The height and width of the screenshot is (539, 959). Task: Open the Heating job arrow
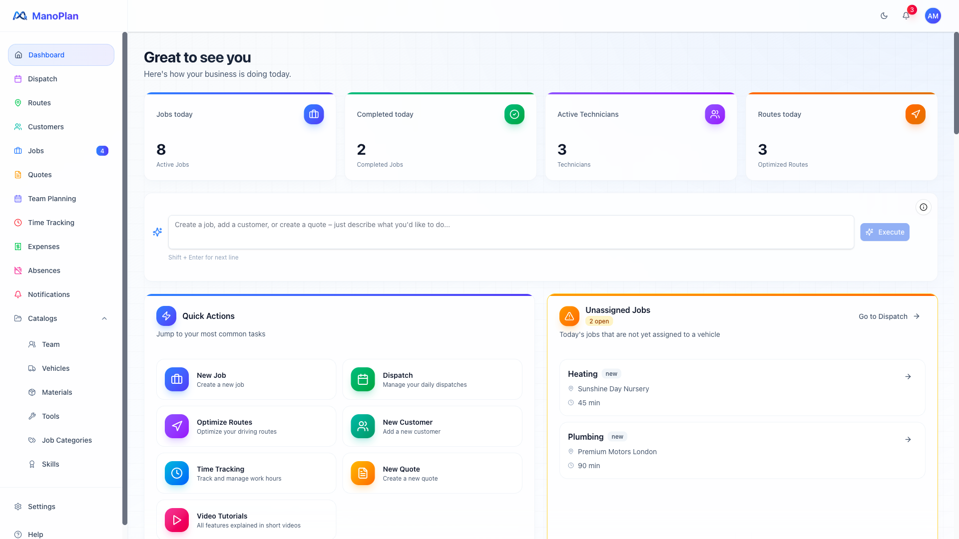(908, 377)
